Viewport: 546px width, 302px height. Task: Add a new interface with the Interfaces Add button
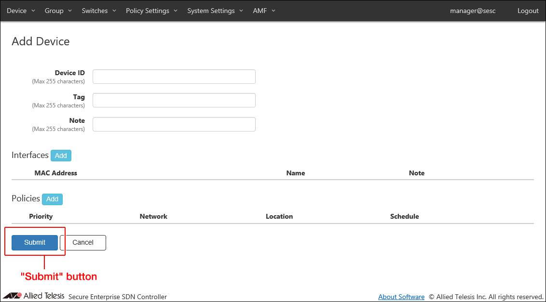[61, 156]
